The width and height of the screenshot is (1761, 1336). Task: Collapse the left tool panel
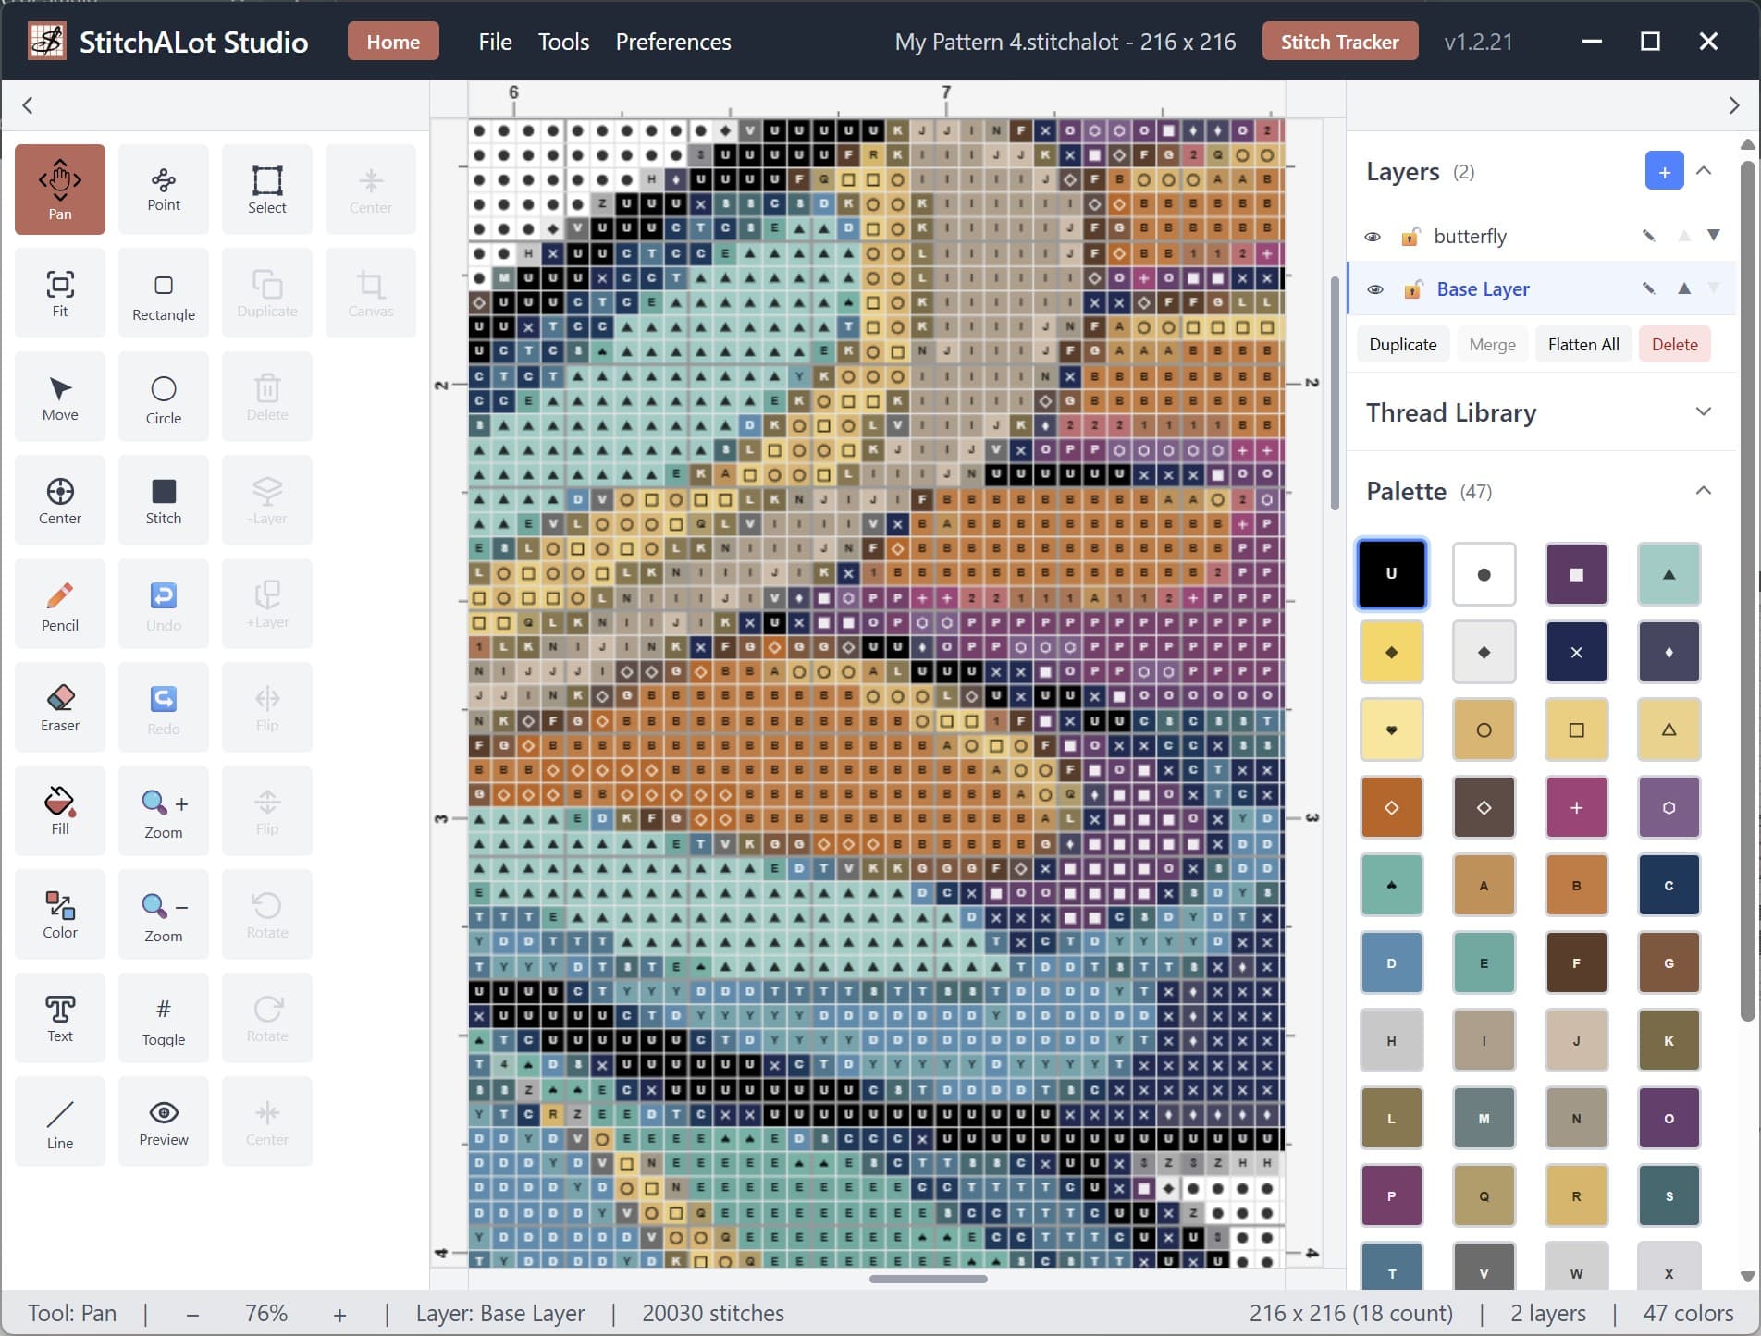28,105
